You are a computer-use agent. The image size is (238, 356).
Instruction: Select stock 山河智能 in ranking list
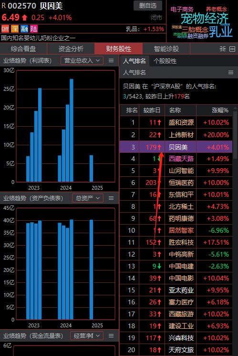point(181,171)
